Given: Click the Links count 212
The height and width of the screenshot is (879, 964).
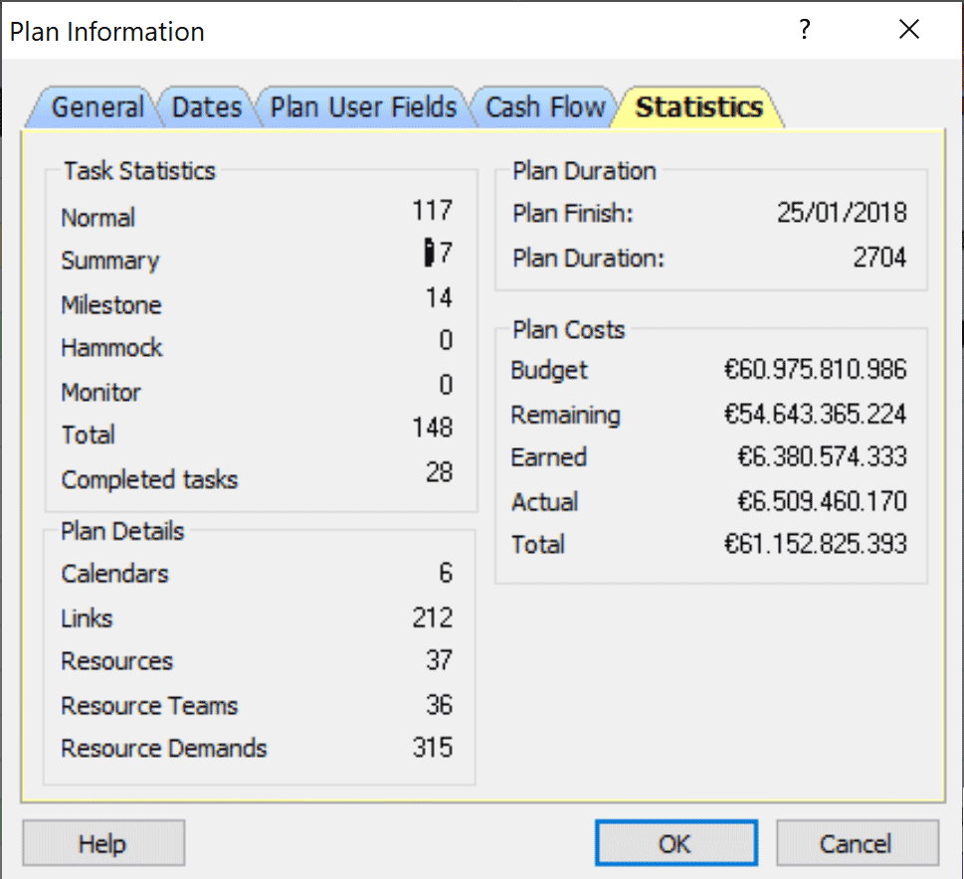Looking at the screenshot, I should (x=433, y=617).
